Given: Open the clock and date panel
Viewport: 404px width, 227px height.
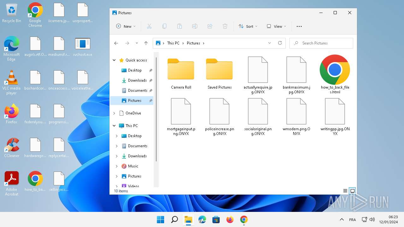Looking at the screenshot, I should point(389,219).
